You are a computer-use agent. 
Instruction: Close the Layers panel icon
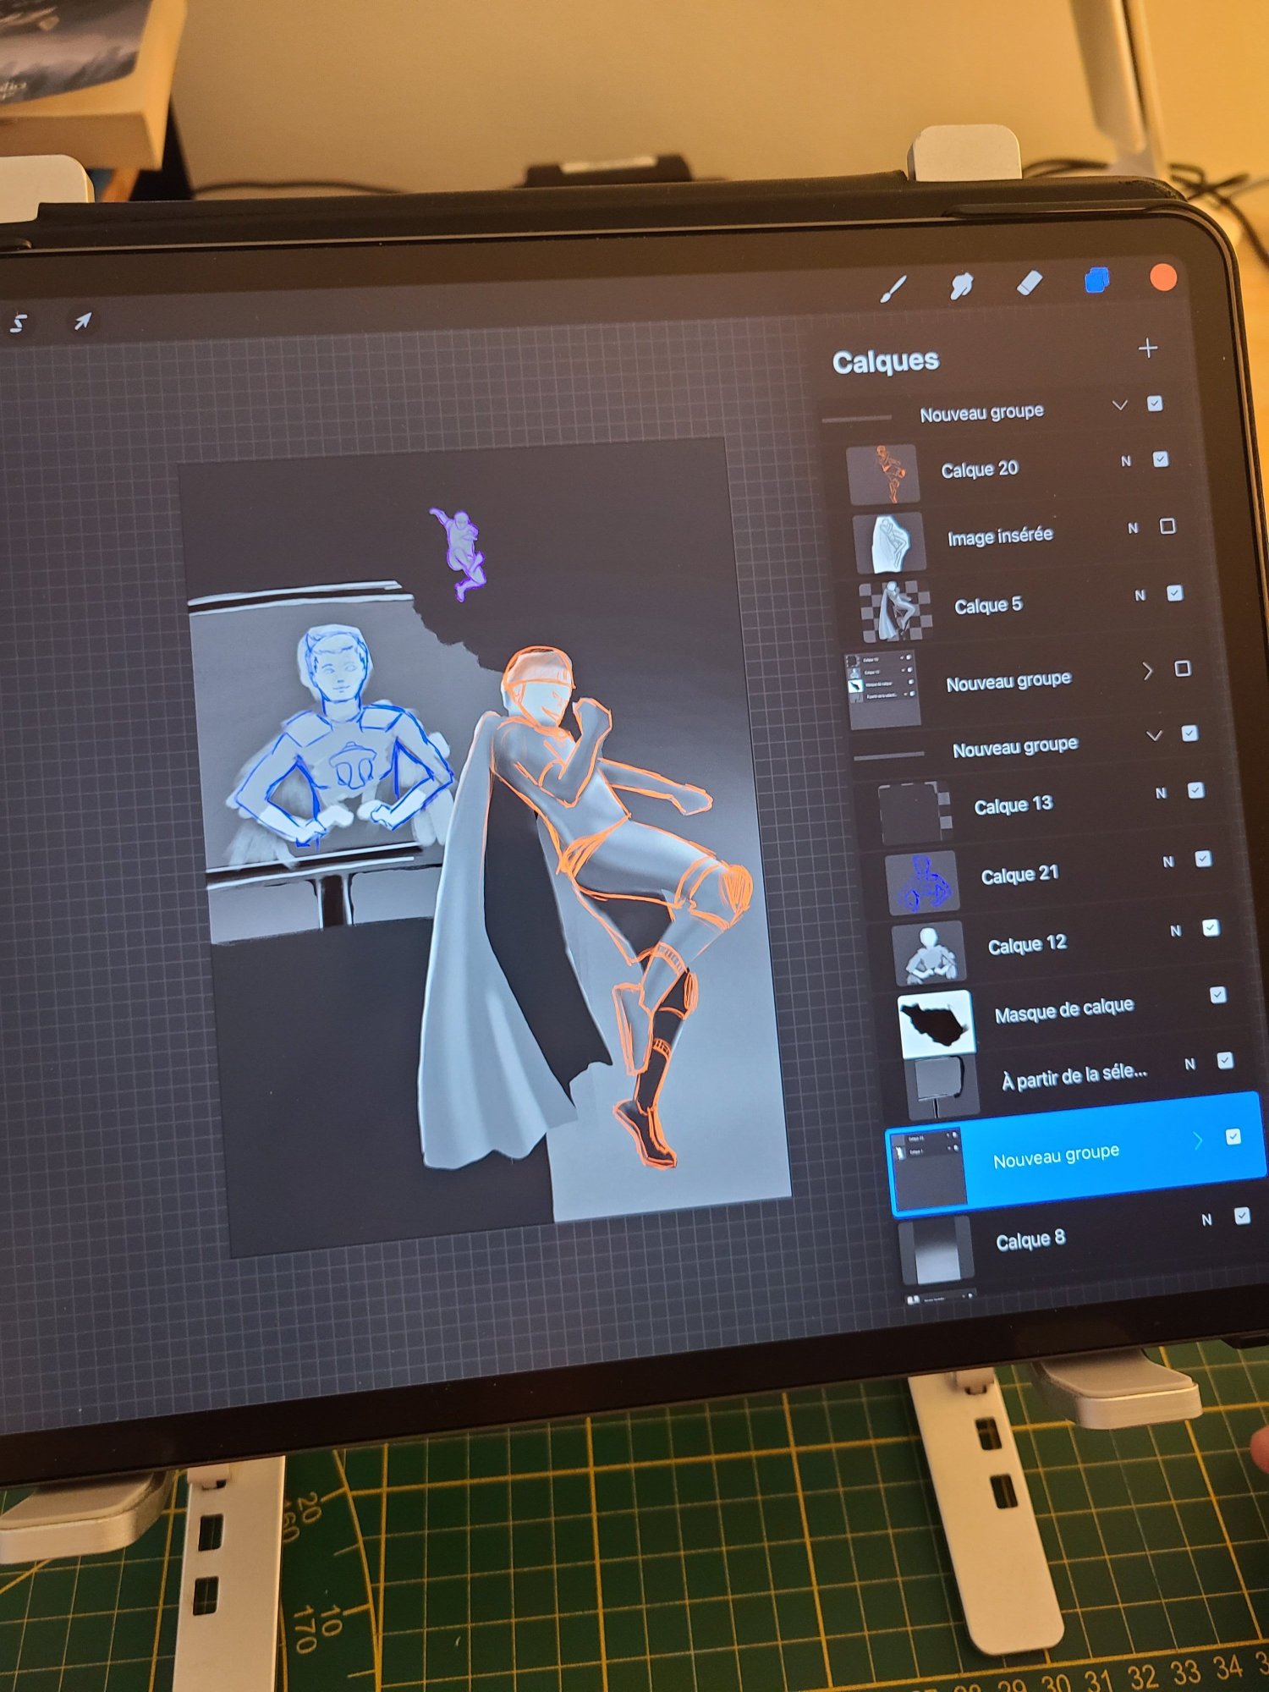(x=1096, y=280)
